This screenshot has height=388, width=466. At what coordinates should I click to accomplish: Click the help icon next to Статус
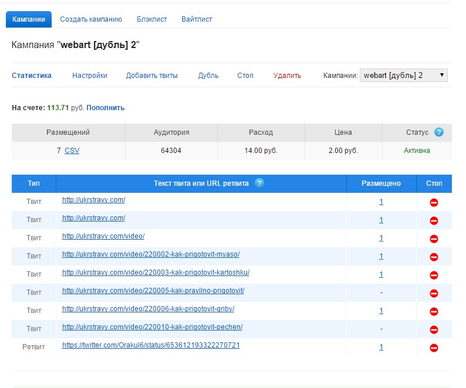click(438, 132)
